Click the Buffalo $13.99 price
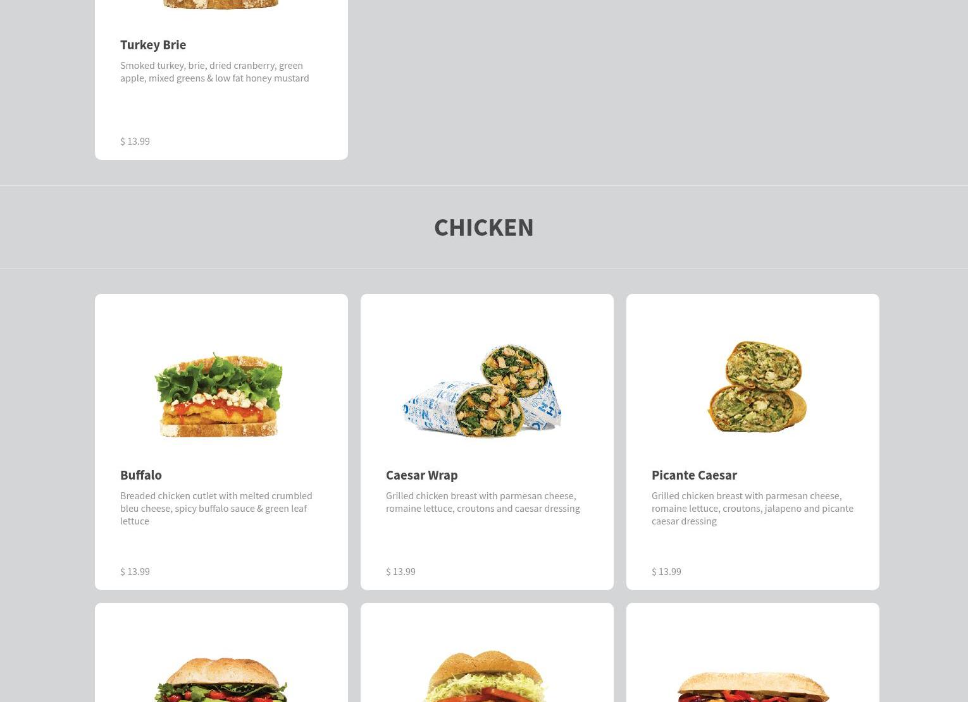The image size is (968, 702). [x=135, y=571]
